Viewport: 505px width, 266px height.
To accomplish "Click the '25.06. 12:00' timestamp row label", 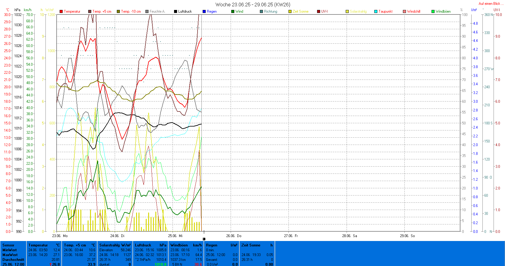I will (13, 264).
